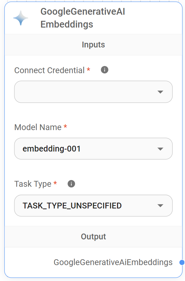
Task: Click the blue output connector dot
Action: (182, 262)
